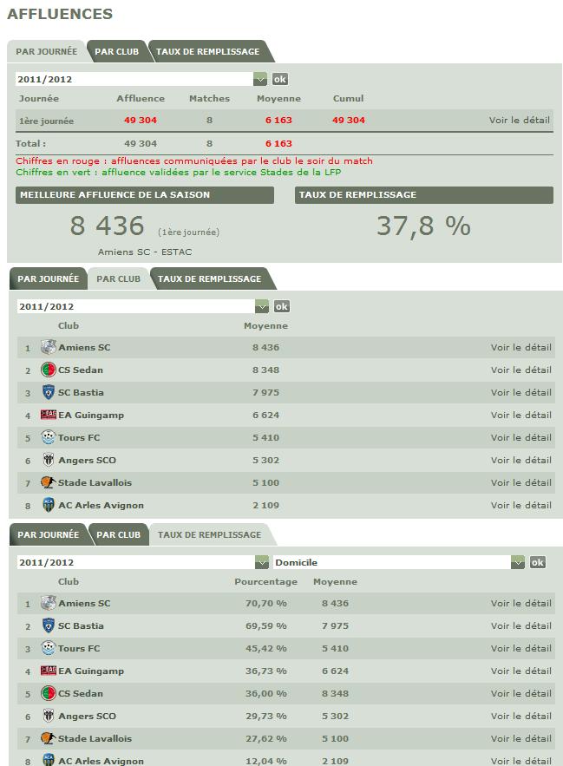Viewport: 563px width, 766px height.
Task: Click Stade Lavallois logo in the 27,62 % row
Action: coord(49,738)
